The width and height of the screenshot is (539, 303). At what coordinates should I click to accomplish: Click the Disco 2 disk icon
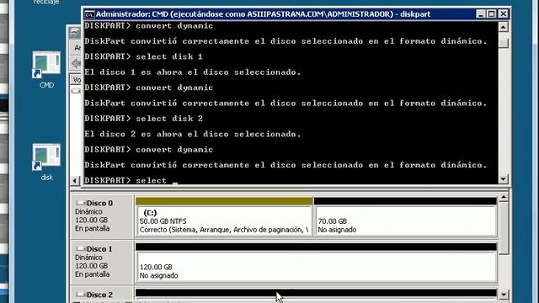click(x=81, y=295)
